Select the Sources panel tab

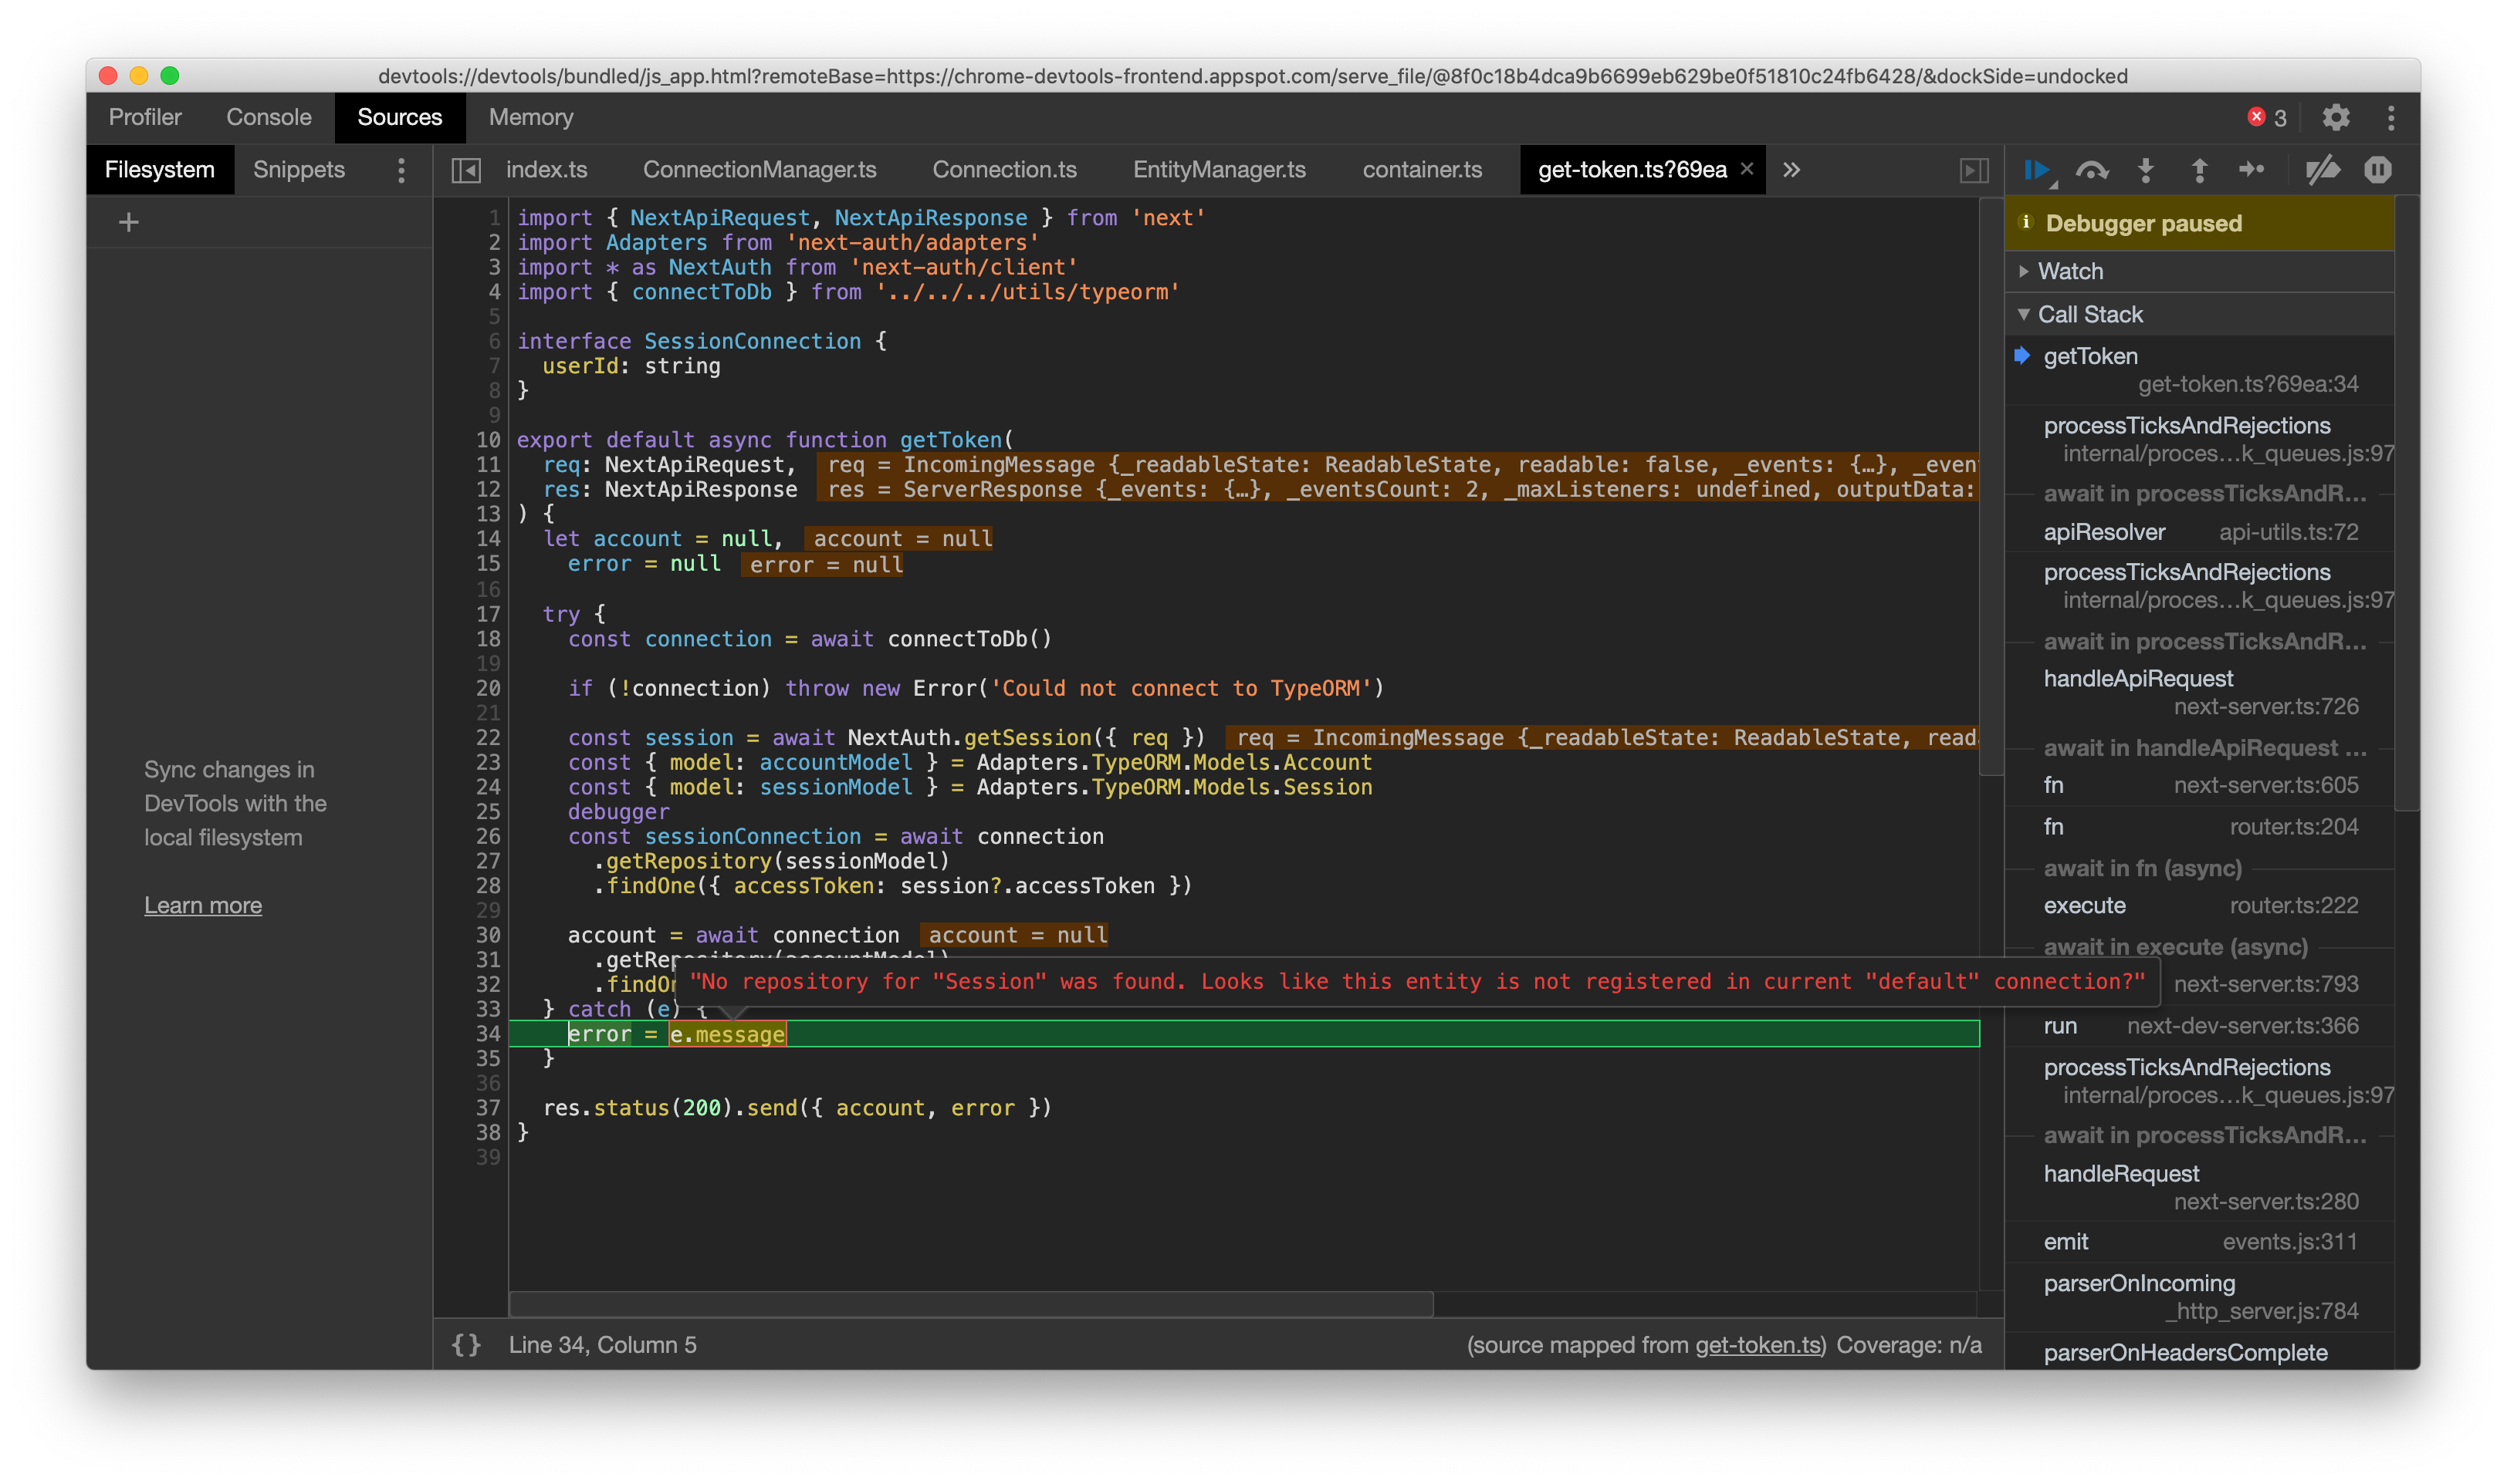[x=399, y=117]
